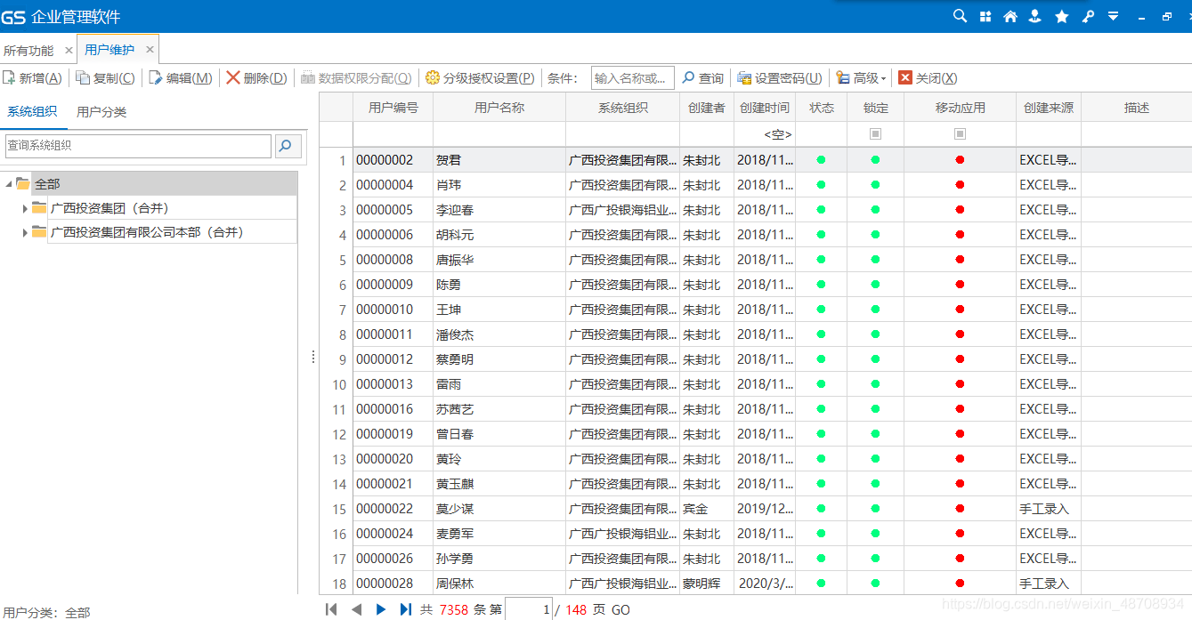
Task: Sort by 用户编号 column header
Action: (393, 108)
